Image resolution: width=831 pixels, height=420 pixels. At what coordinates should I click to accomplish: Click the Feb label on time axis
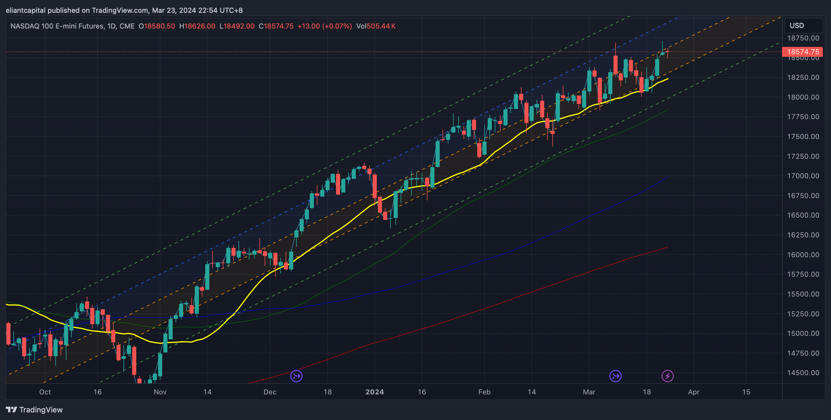click(484, 392)
